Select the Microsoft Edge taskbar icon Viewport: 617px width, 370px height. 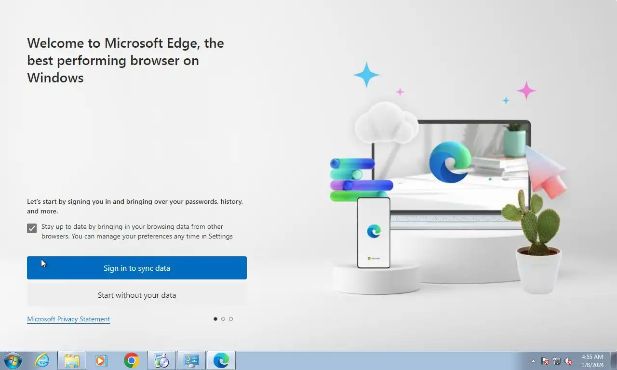point(221,360)
